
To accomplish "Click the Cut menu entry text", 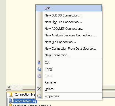I will coord(47,62).
